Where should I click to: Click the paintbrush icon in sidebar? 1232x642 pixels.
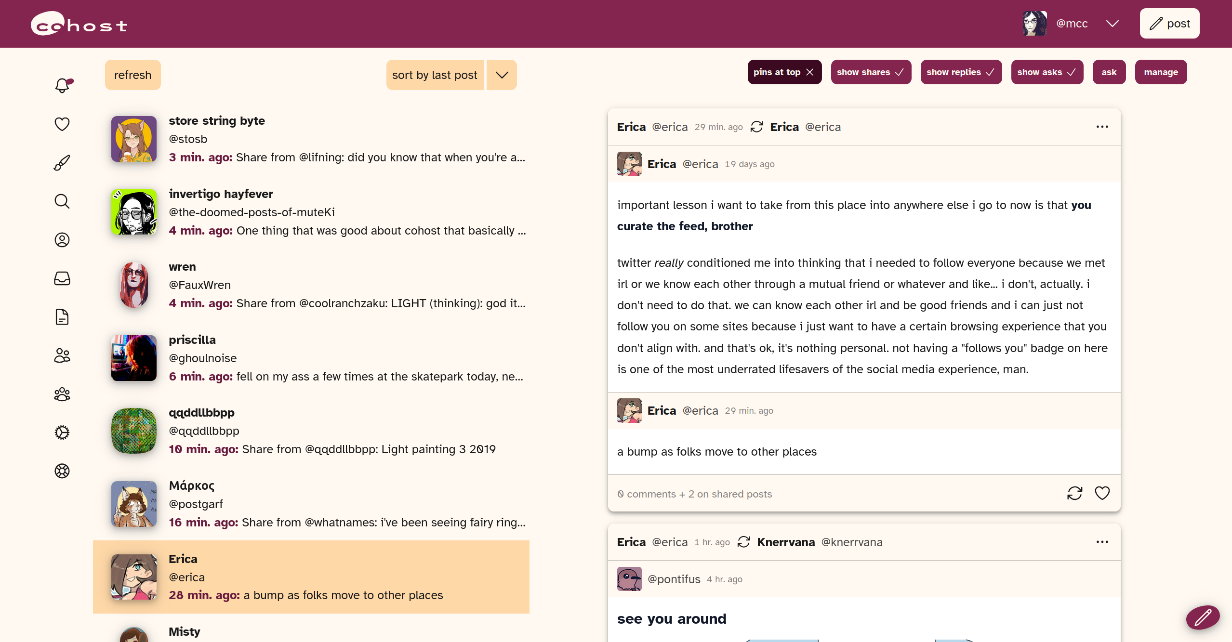62,163
